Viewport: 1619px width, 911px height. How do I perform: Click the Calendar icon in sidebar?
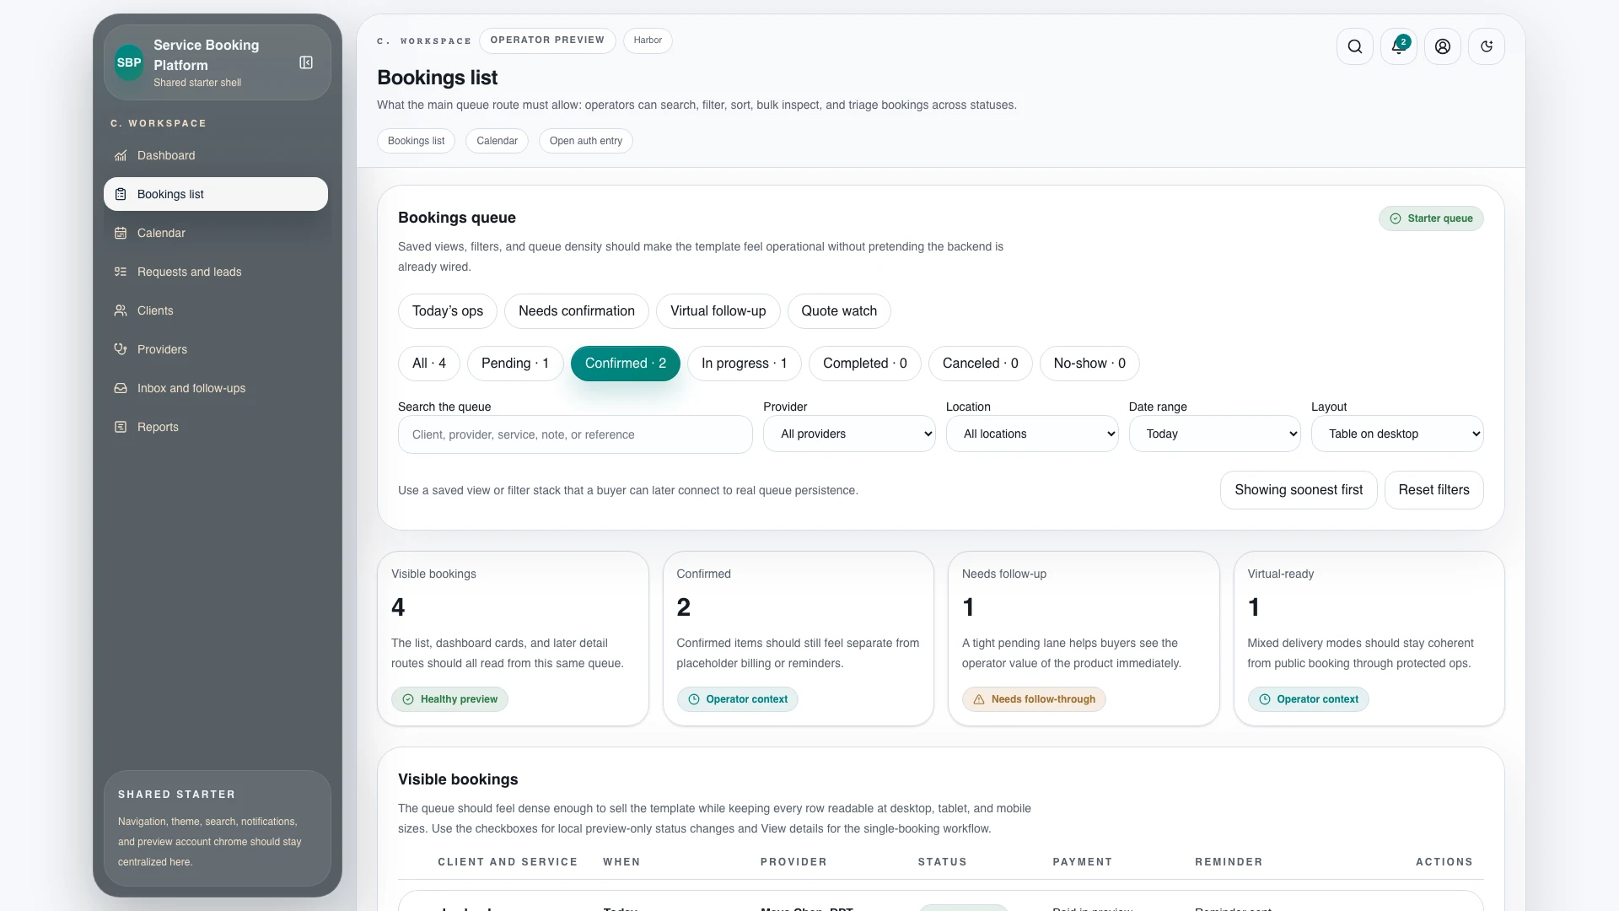121,233
